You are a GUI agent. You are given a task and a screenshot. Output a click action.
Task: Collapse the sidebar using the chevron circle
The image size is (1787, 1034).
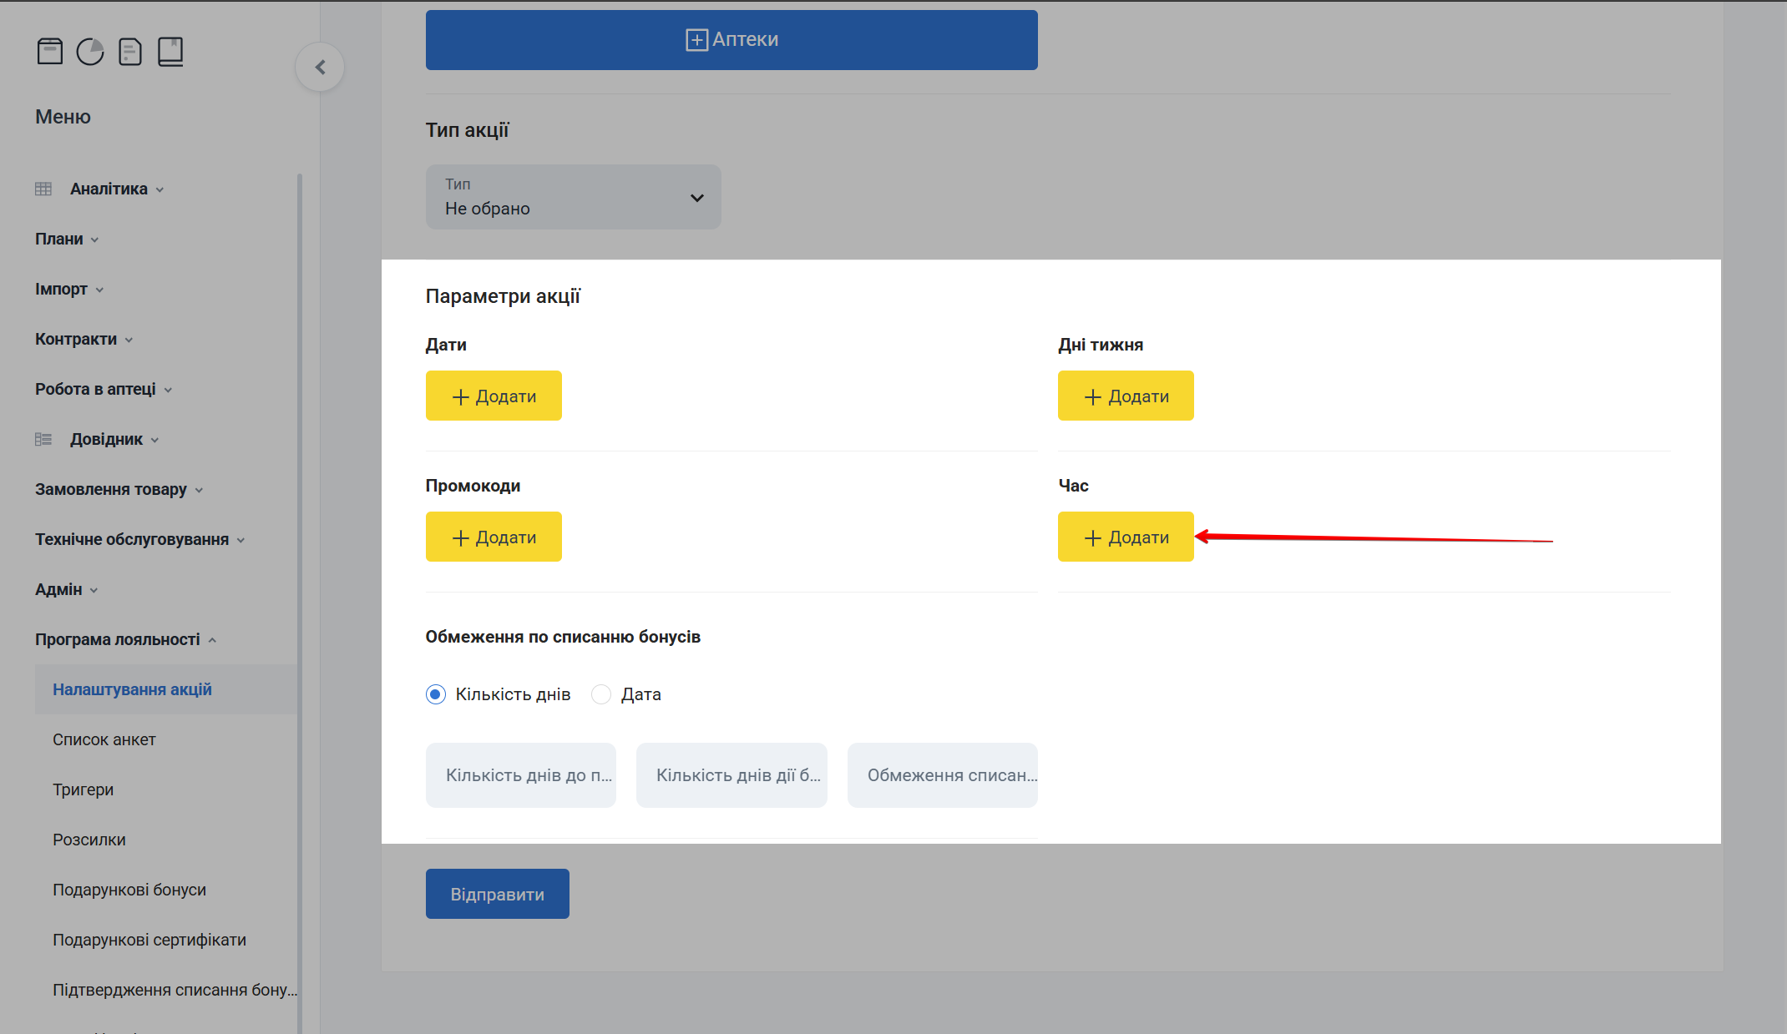tap(320, 67)
